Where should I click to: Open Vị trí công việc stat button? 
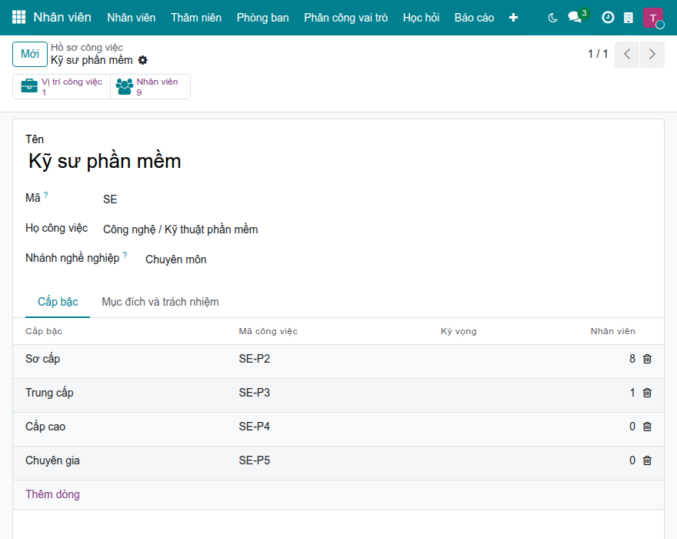click(62, 87)
